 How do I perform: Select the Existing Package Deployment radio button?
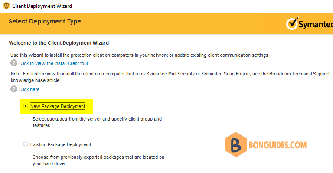(26, 144)
